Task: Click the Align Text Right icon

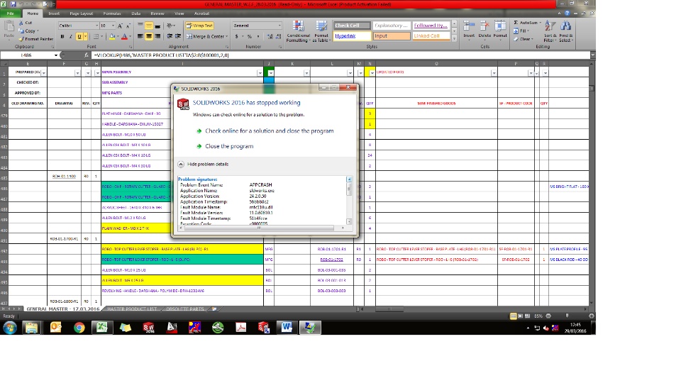Action: point(157,36)
